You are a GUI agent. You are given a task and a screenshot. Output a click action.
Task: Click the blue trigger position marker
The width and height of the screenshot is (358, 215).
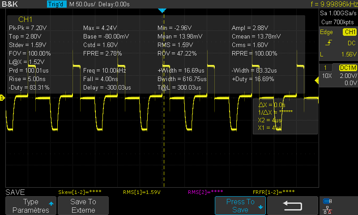coord(162,10)
